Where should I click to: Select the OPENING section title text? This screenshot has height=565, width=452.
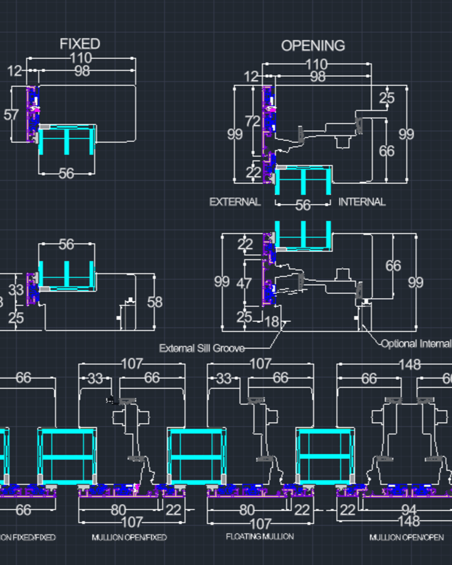tap(313, 46)
